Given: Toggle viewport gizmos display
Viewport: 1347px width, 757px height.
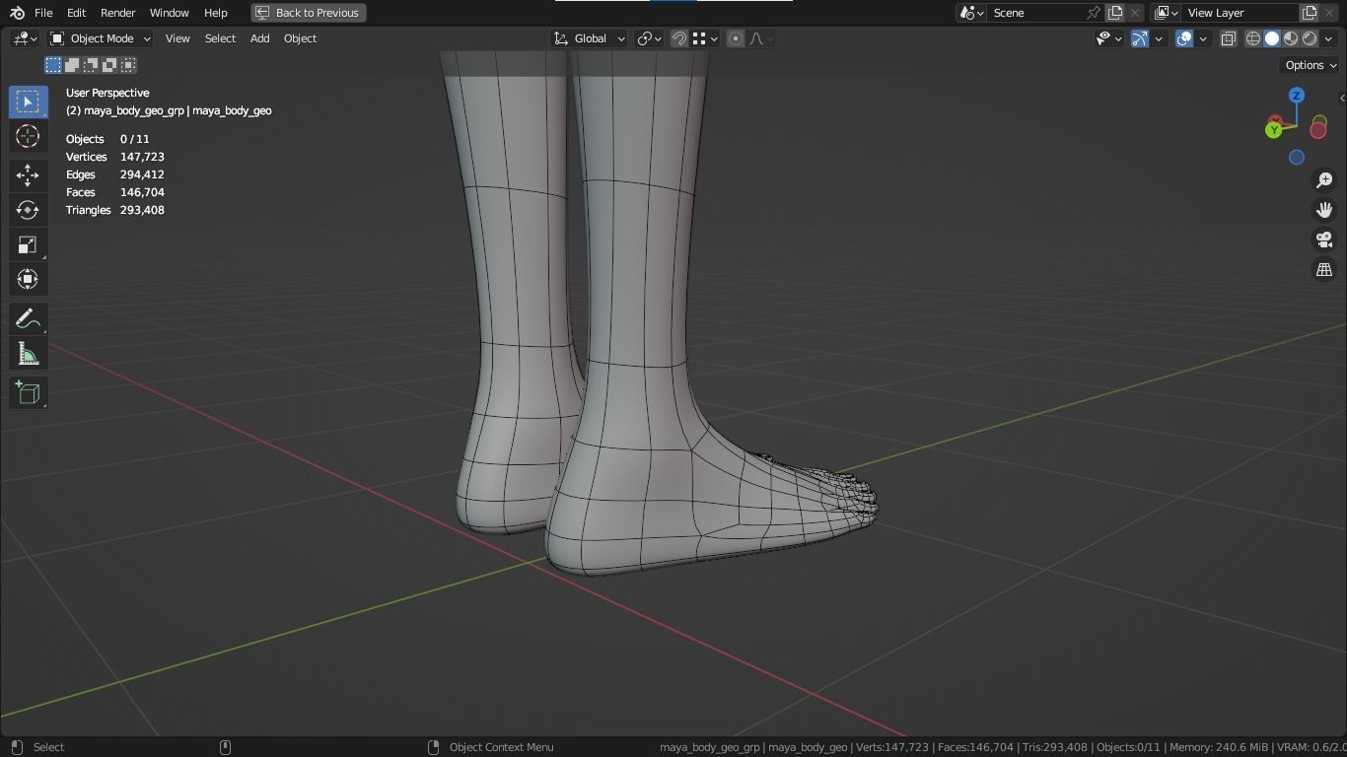Looking at the screenshot, I should (x=1140, y=38).
